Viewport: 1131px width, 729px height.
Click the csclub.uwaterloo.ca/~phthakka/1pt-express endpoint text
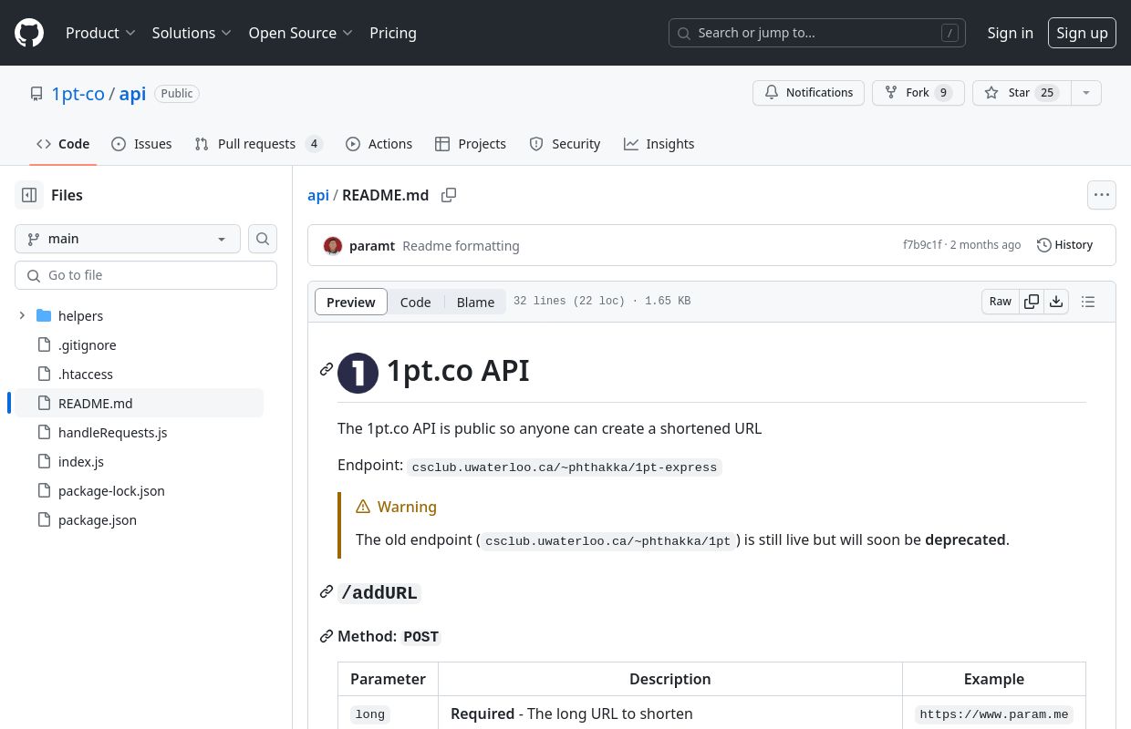point(565,467)
